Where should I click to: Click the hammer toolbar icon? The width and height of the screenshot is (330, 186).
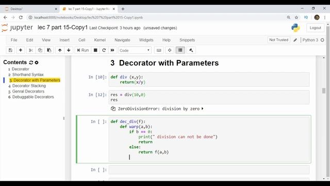click(191, 50)
